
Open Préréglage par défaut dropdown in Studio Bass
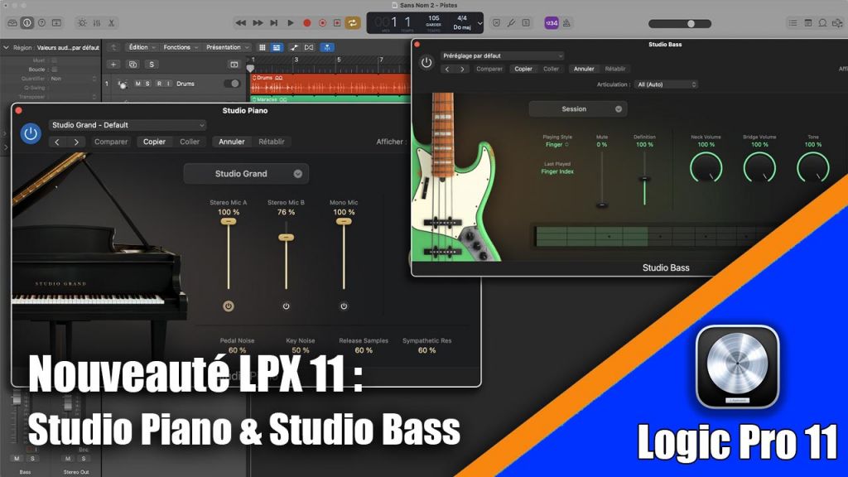coord(503,55)
